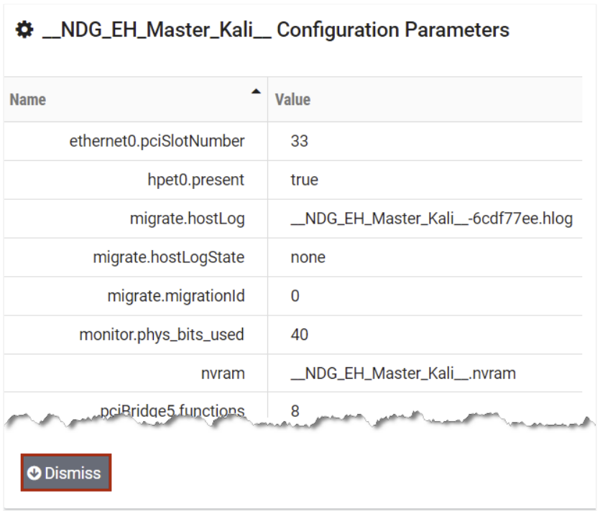Viewport: 600px width, 511px height.
Task: Dismiss the Configuration Parameters dialog
Action: [65, 473]
